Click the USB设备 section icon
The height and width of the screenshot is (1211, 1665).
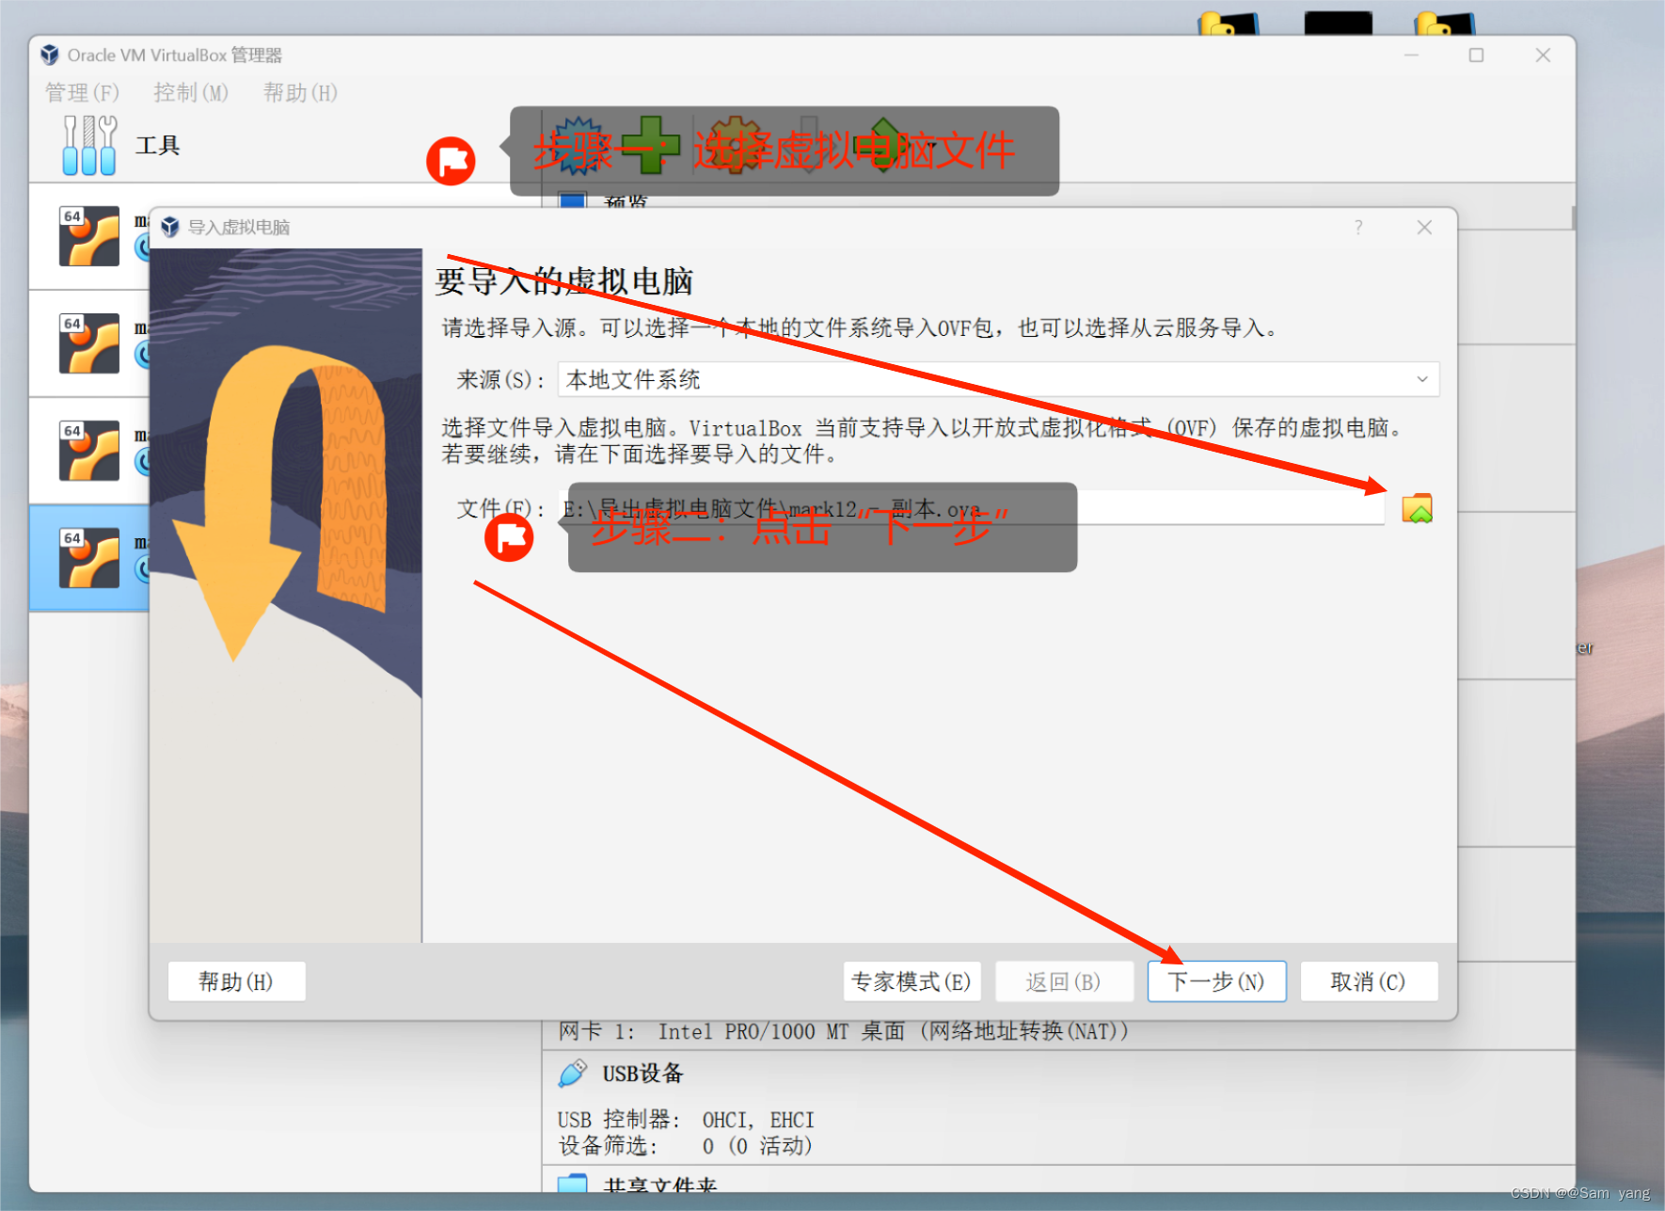(572, 1073)
